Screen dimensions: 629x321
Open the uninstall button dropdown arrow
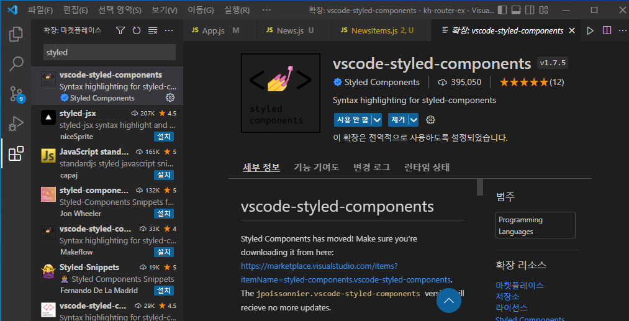click(414, 120)
